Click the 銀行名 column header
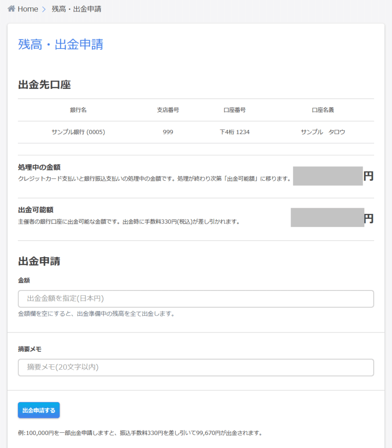This screenshot has height=448, width=392. tap(78, 110)
